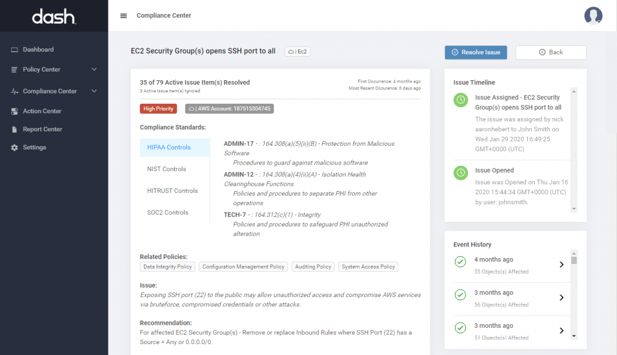617x355 pixels.
Task: Expand the 56 Objects Affected event arrow
Action: coord(562,298)
